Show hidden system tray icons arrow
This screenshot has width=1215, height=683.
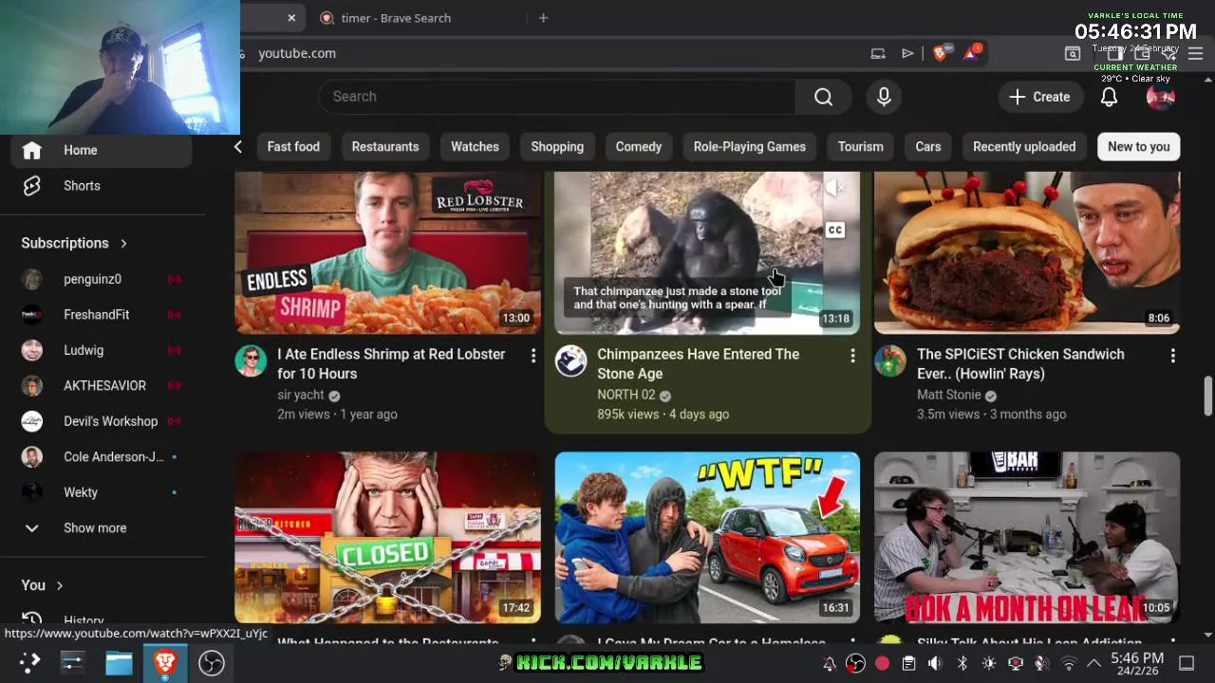(1093, 663)
